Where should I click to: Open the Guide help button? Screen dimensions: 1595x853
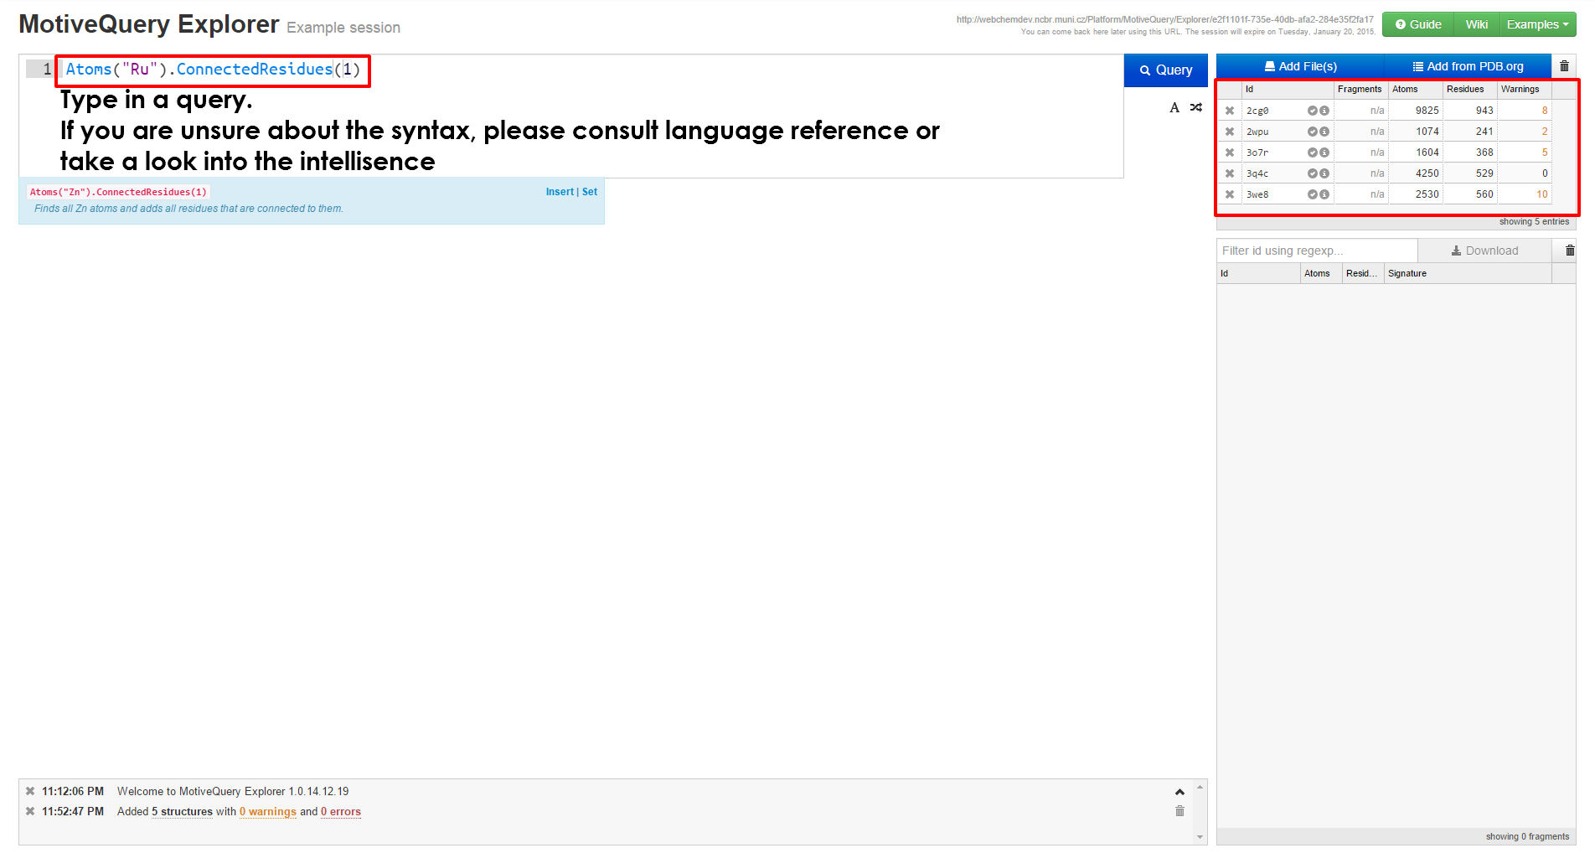tap(1418, 24)
